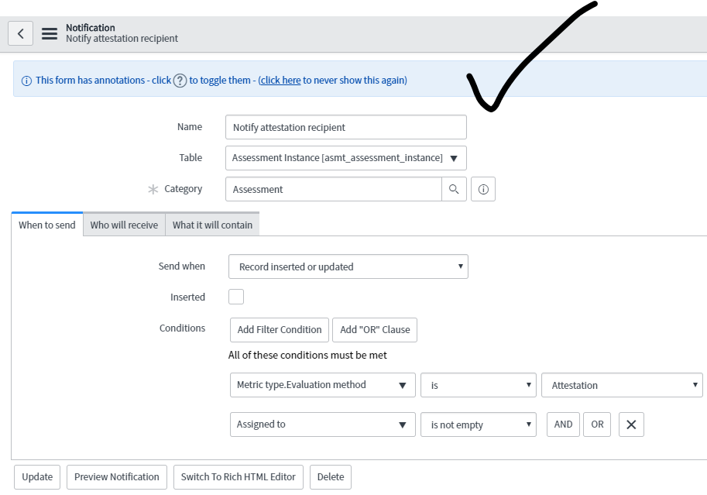
Task: Open Preview Notification
Action: [116, 476]
